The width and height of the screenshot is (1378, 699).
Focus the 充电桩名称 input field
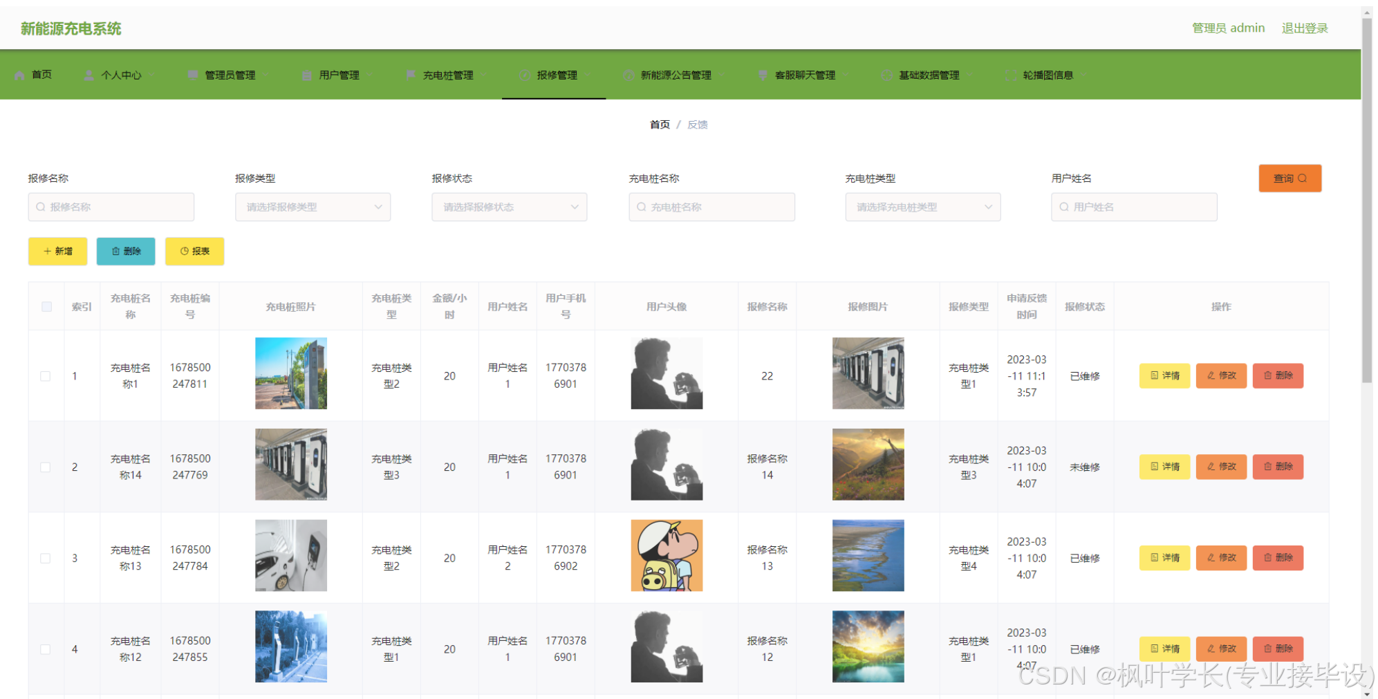coord(711,207)
